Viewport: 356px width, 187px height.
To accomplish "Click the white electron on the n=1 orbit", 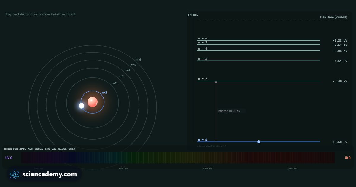I will click(x=82, y=106).
